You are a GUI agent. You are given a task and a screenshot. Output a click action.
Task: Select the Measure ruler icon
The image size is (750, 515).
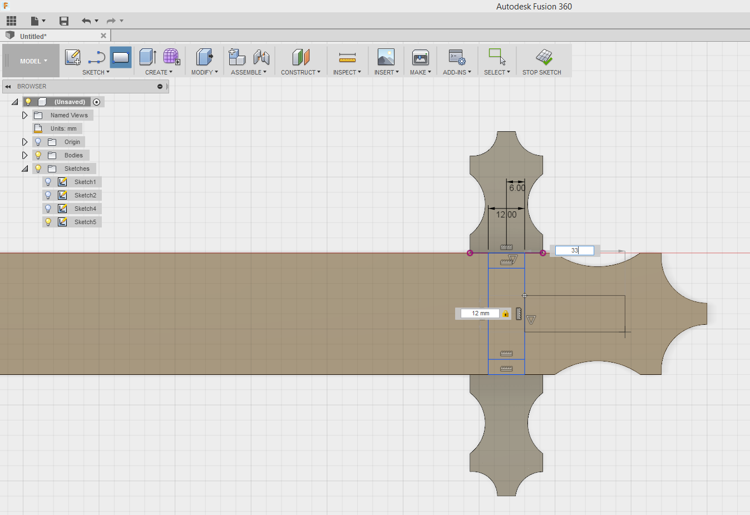347,57
